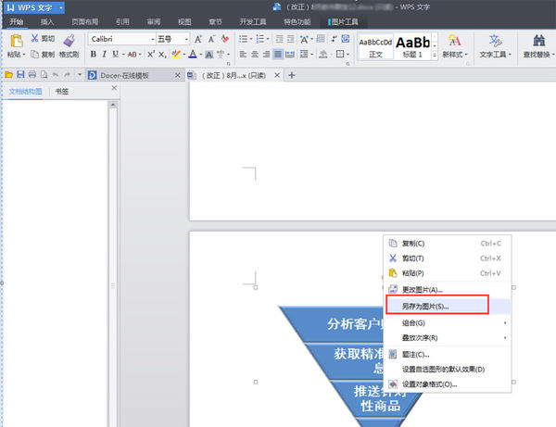This screenshot has height=427, width=556.
Task: Click the print preview quick-access icon
Action: [44, 74]
